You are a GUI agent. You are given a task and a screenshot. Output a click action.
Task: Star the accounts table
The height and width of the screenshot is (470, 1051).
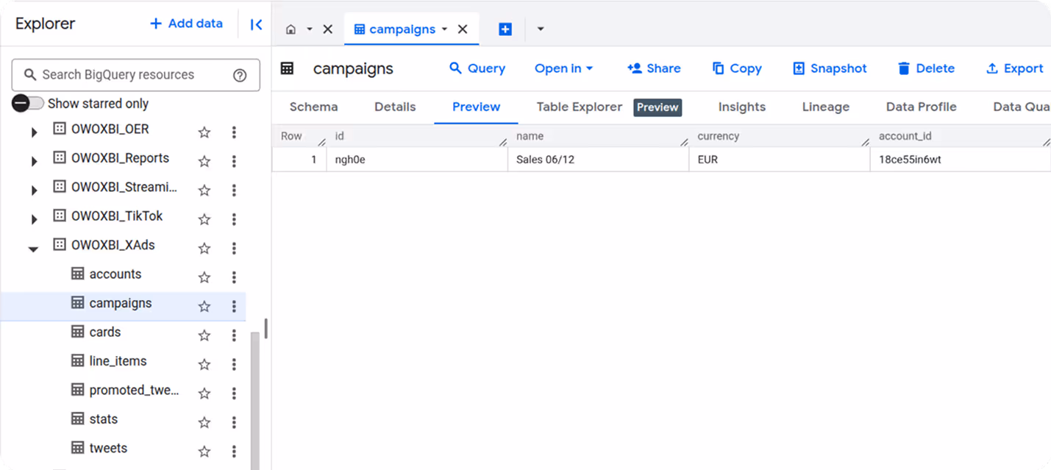tap(204, 277)
